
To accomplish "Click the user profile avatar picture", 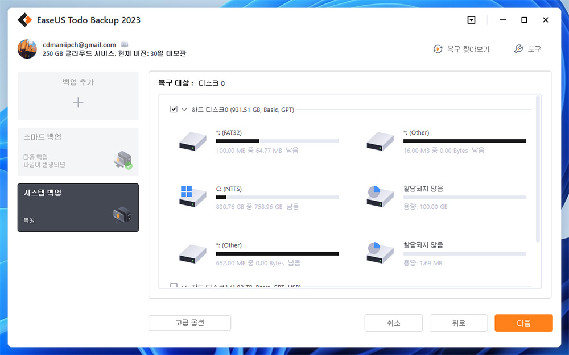I will (27, 49).
